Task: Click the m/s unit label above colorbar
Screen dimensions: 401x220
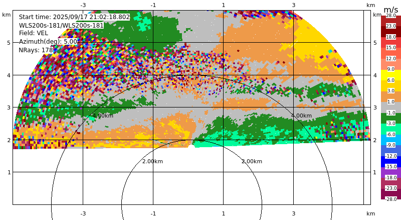Action: [x=391, y=10]
